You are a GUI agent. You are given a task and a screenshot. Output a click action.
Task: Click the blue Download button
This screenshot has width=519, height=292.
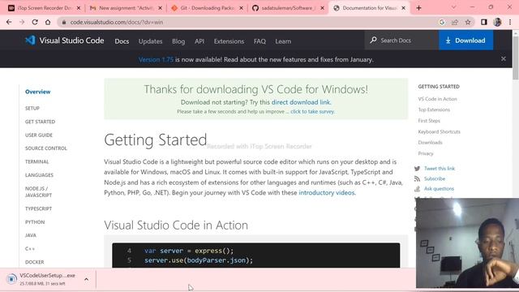pyautogui.click(x=465, y=40)
